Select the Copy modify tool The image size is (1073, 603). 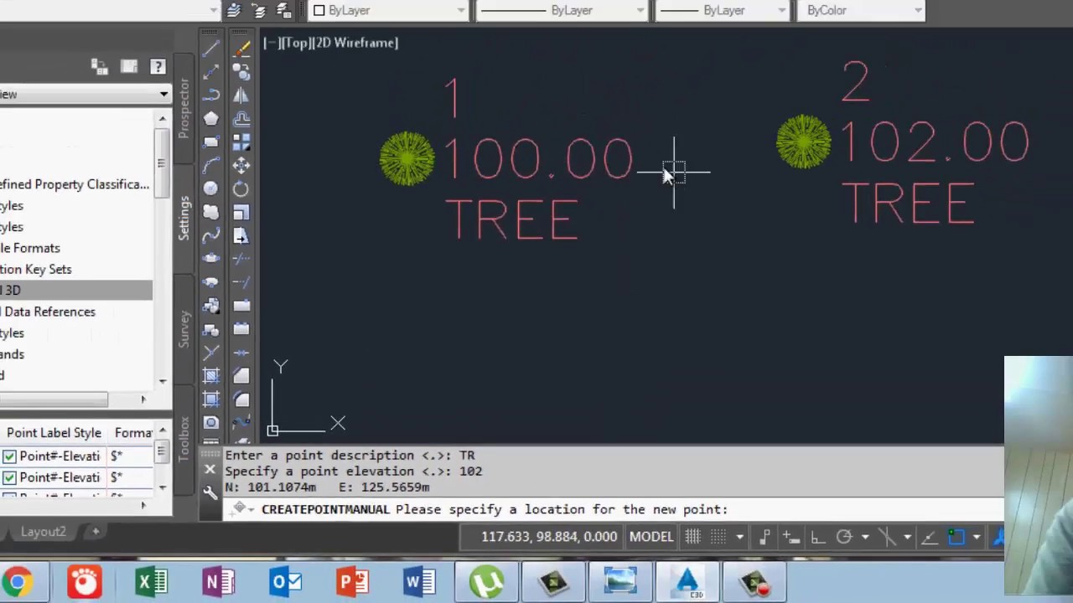241,72
